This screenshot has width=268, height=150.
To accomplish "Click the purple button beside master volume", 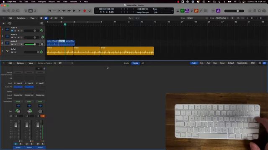I will coord(218,11).
